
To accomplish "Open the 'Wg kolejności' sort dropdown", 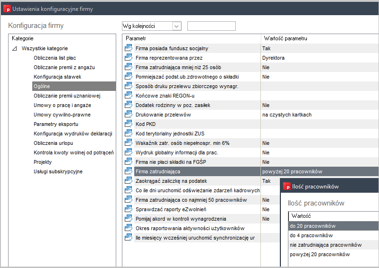I will coord(176,26).
